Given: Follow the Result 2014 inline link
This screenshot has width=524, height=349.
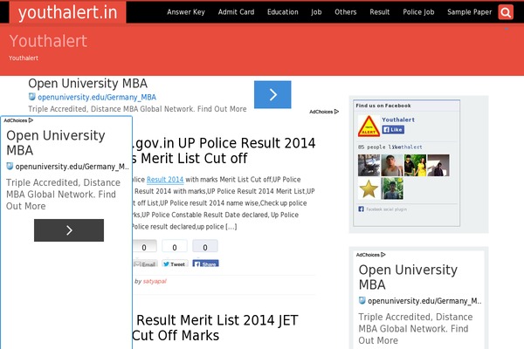Looking at the screenshot, I should tap(165, 180).
